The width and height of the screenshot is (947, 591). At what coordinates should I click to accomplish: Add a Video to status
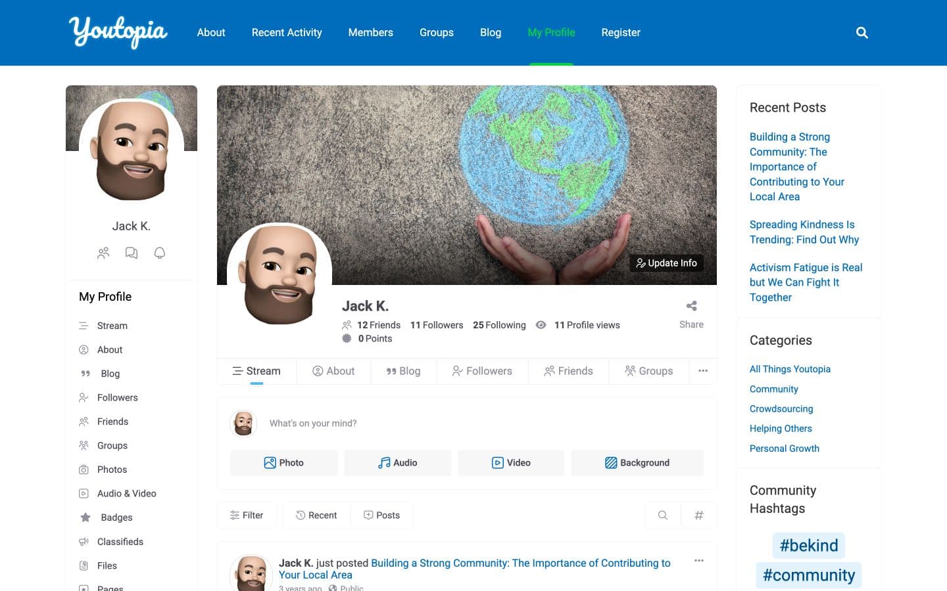[511, 463]
